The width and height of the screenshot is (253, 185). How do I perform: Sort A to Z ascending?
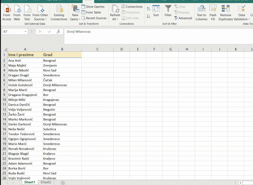[x=149, y=9]
